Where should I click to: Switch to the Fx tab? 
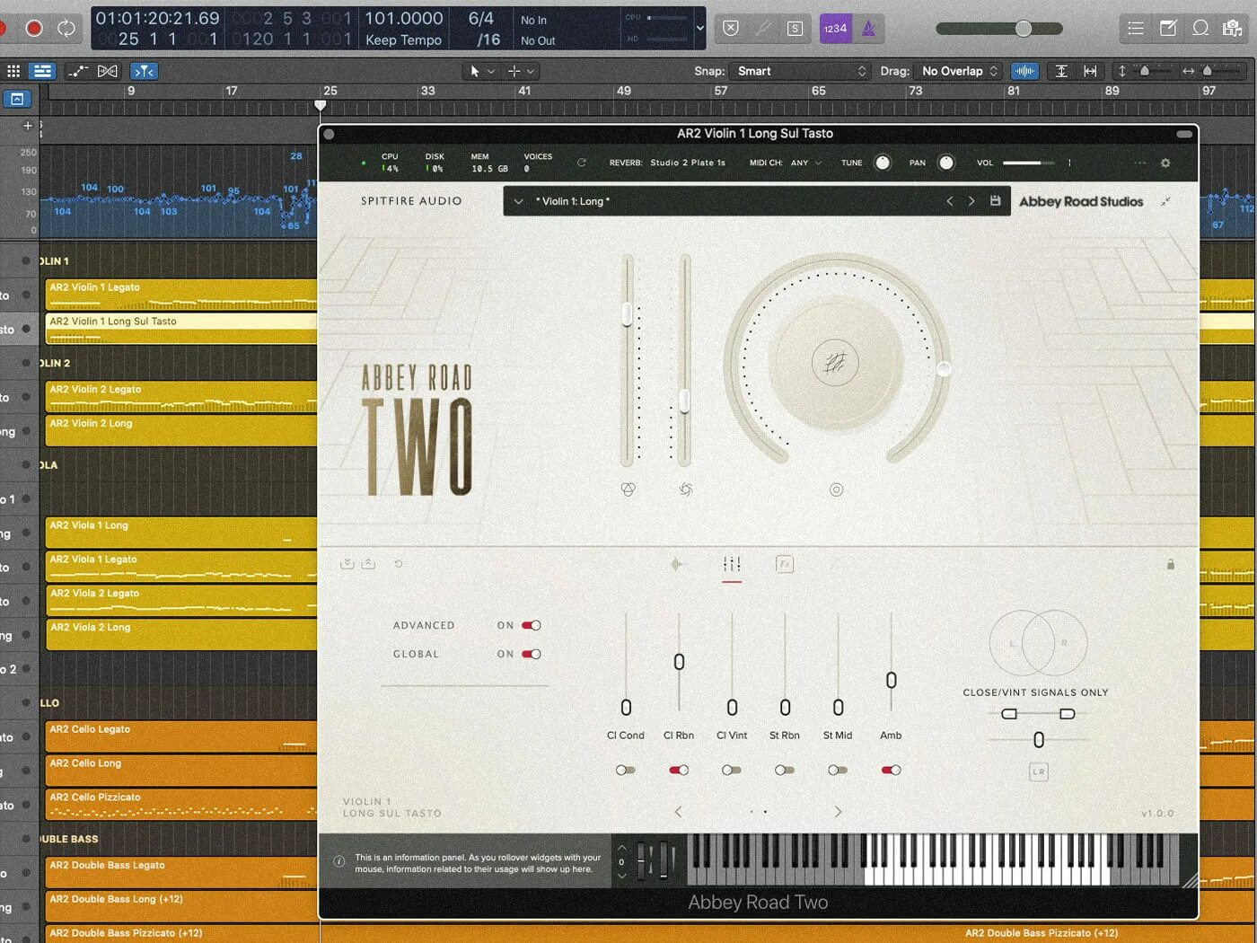tap(785, 564)
